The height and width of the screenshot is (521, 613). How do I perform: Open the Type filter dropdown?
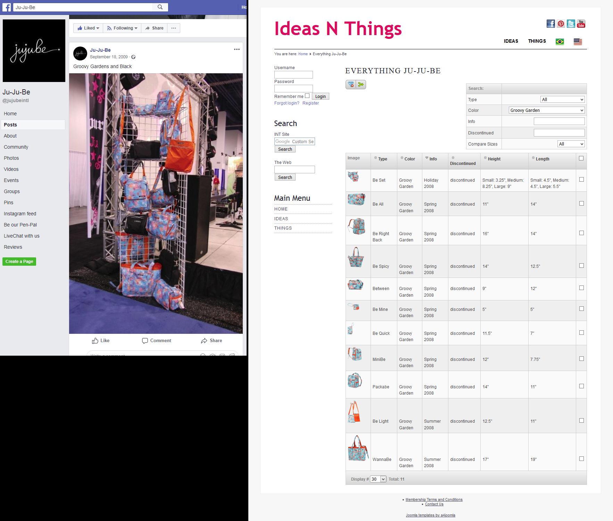(563, 99)
